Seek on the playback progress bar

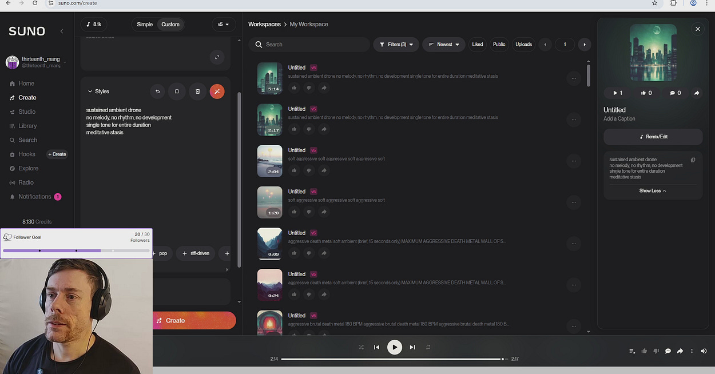(x=395, y=359)
